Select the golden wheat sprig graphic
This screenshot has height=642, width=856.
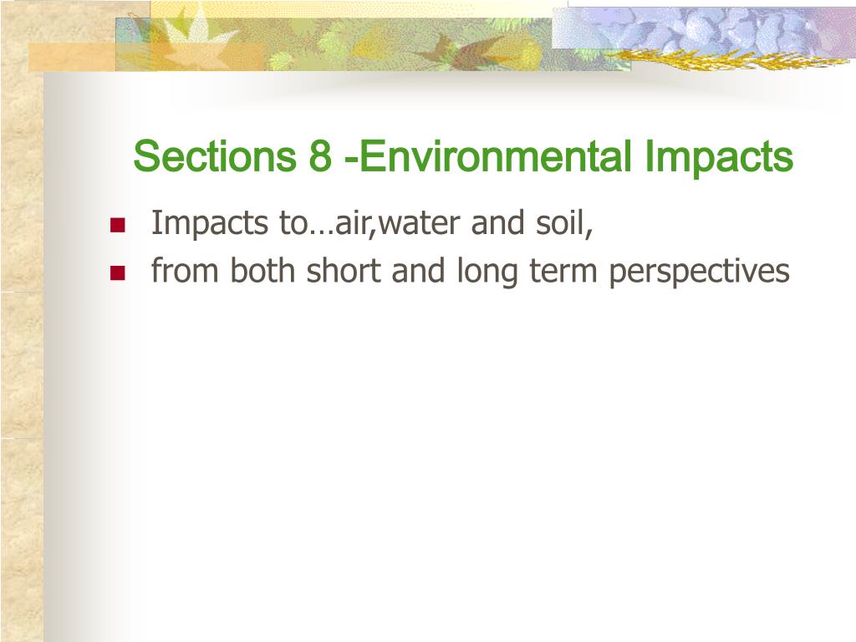coord(726,59)
